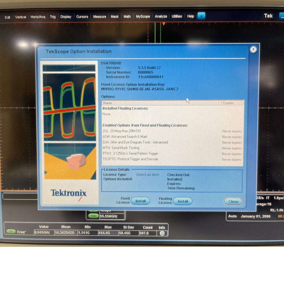Click the Fixed License Install button
Screen dimensions: 284x284
pyautogui.click(x=141, y=201)
